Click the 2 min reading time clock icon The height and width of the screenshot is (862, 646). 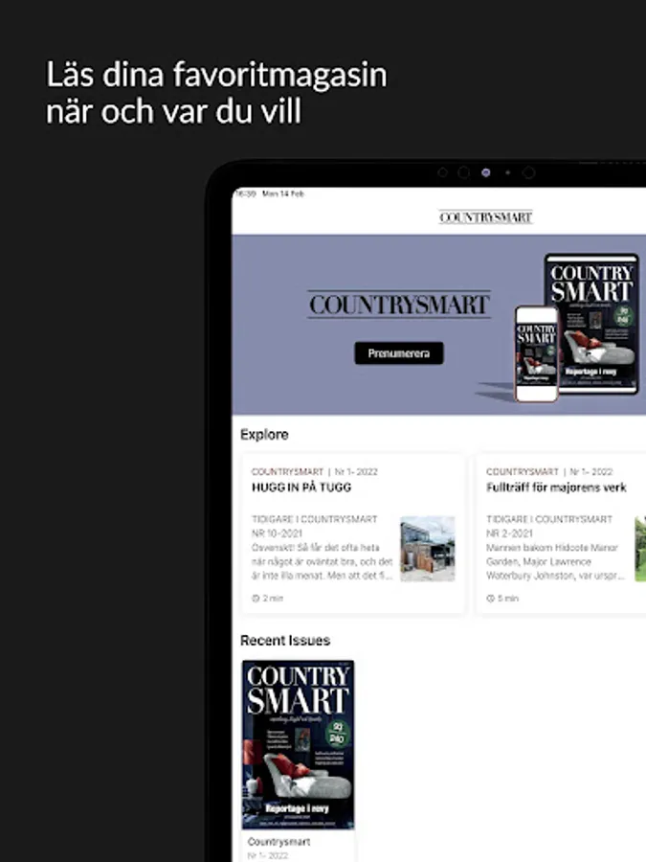[256, 598]
